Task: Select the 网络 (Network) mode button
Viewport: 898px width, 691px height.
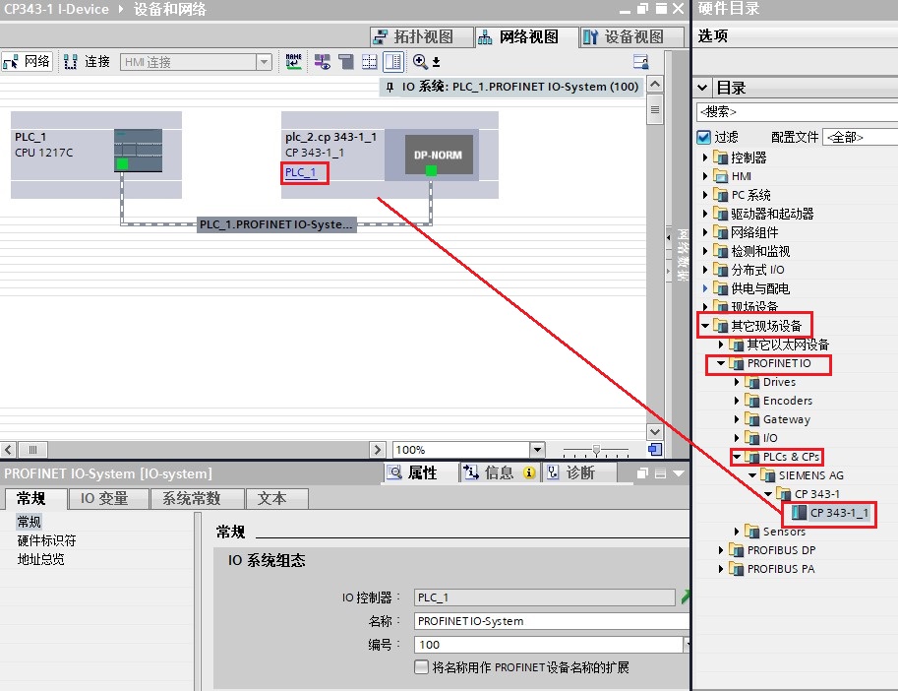Action: 27,61
